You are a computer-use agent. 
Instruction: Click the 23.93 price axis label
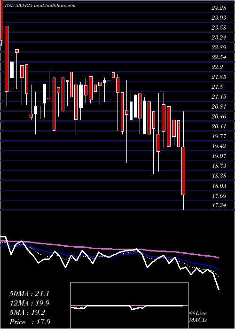[219, 18]
